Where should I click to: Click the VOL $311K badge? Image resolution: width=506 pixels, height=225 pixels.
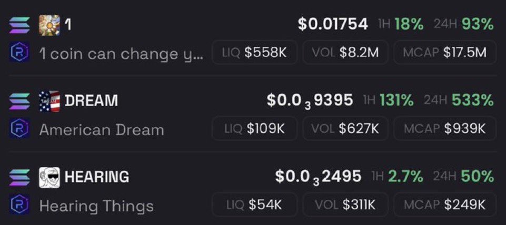(345, 205)
